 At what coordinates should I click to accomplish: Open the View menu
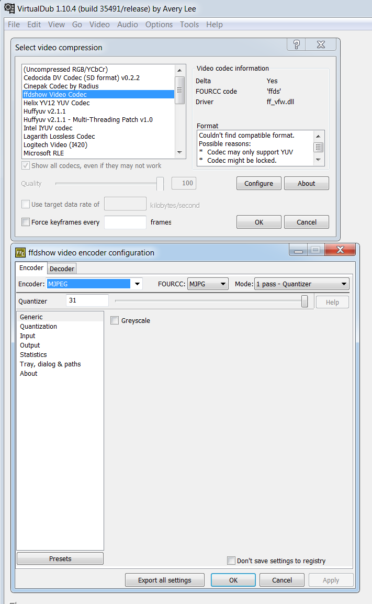pyautogui.click(x=56, y=25)
